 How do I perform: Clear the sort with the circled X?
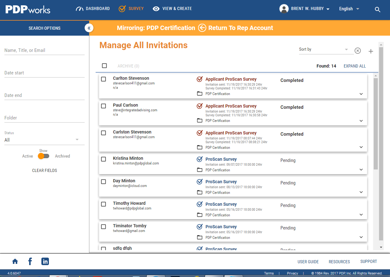click(358, 51)
